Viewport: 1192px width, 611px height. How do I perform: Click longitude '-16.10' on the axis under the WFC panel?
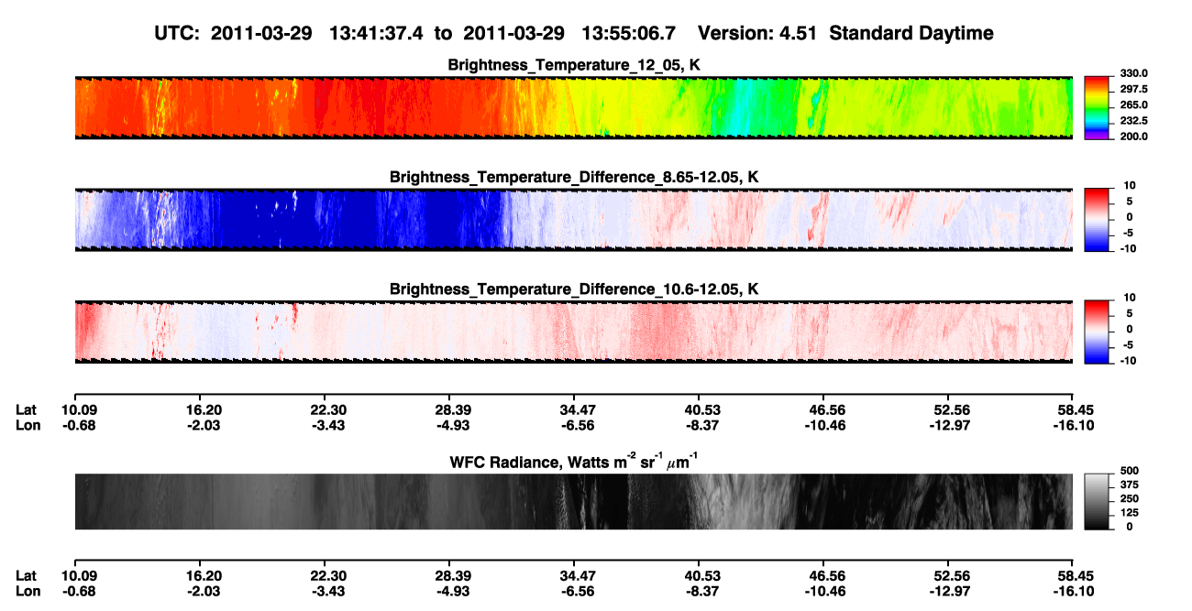[1073, 593]
